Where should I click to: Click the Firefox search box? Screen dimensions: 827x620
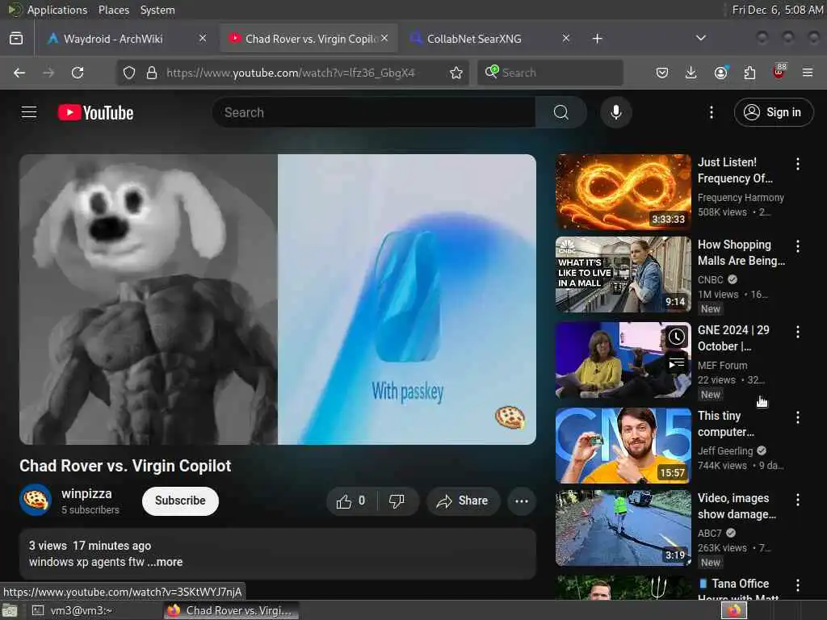550,73
